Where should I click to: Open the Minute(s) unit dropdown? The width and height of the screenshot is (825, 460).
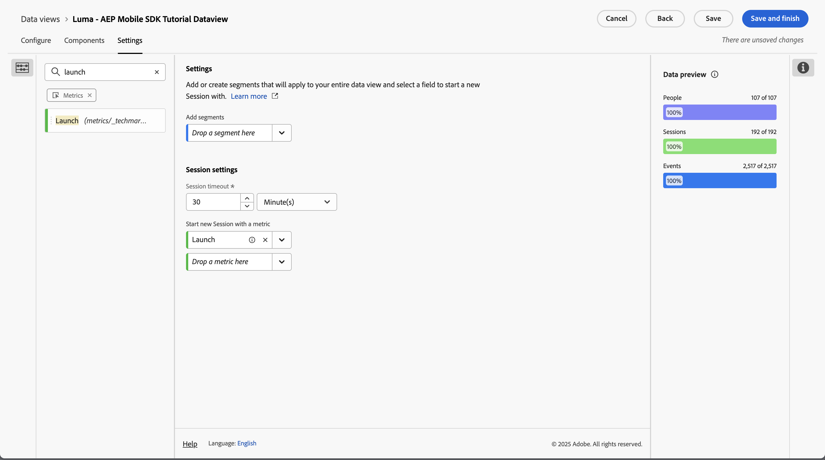point(297,202)
